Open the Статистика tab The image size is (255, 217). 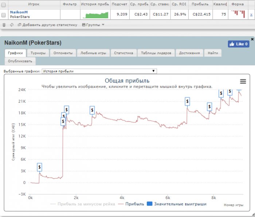click(x=124, y=53)
